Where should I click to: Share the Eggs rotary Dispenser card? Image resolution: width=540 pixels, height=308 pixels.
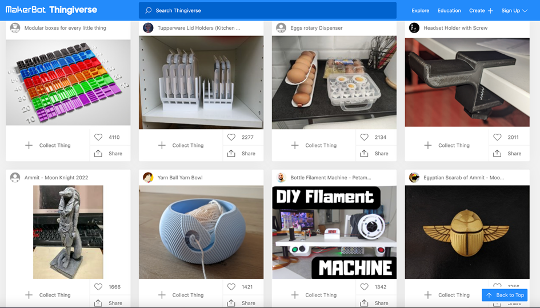click(x=365, y=153)
